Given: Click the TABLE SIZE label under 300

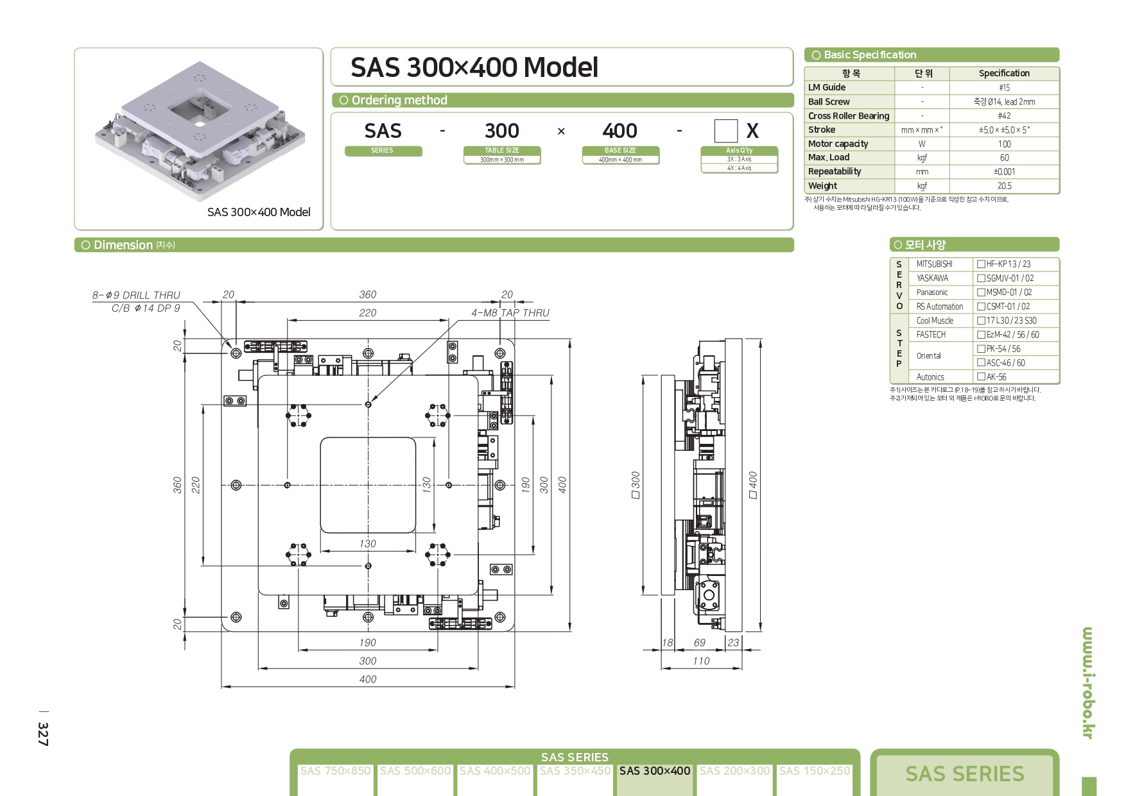Looking at the screenshot, I should [502, 151].
